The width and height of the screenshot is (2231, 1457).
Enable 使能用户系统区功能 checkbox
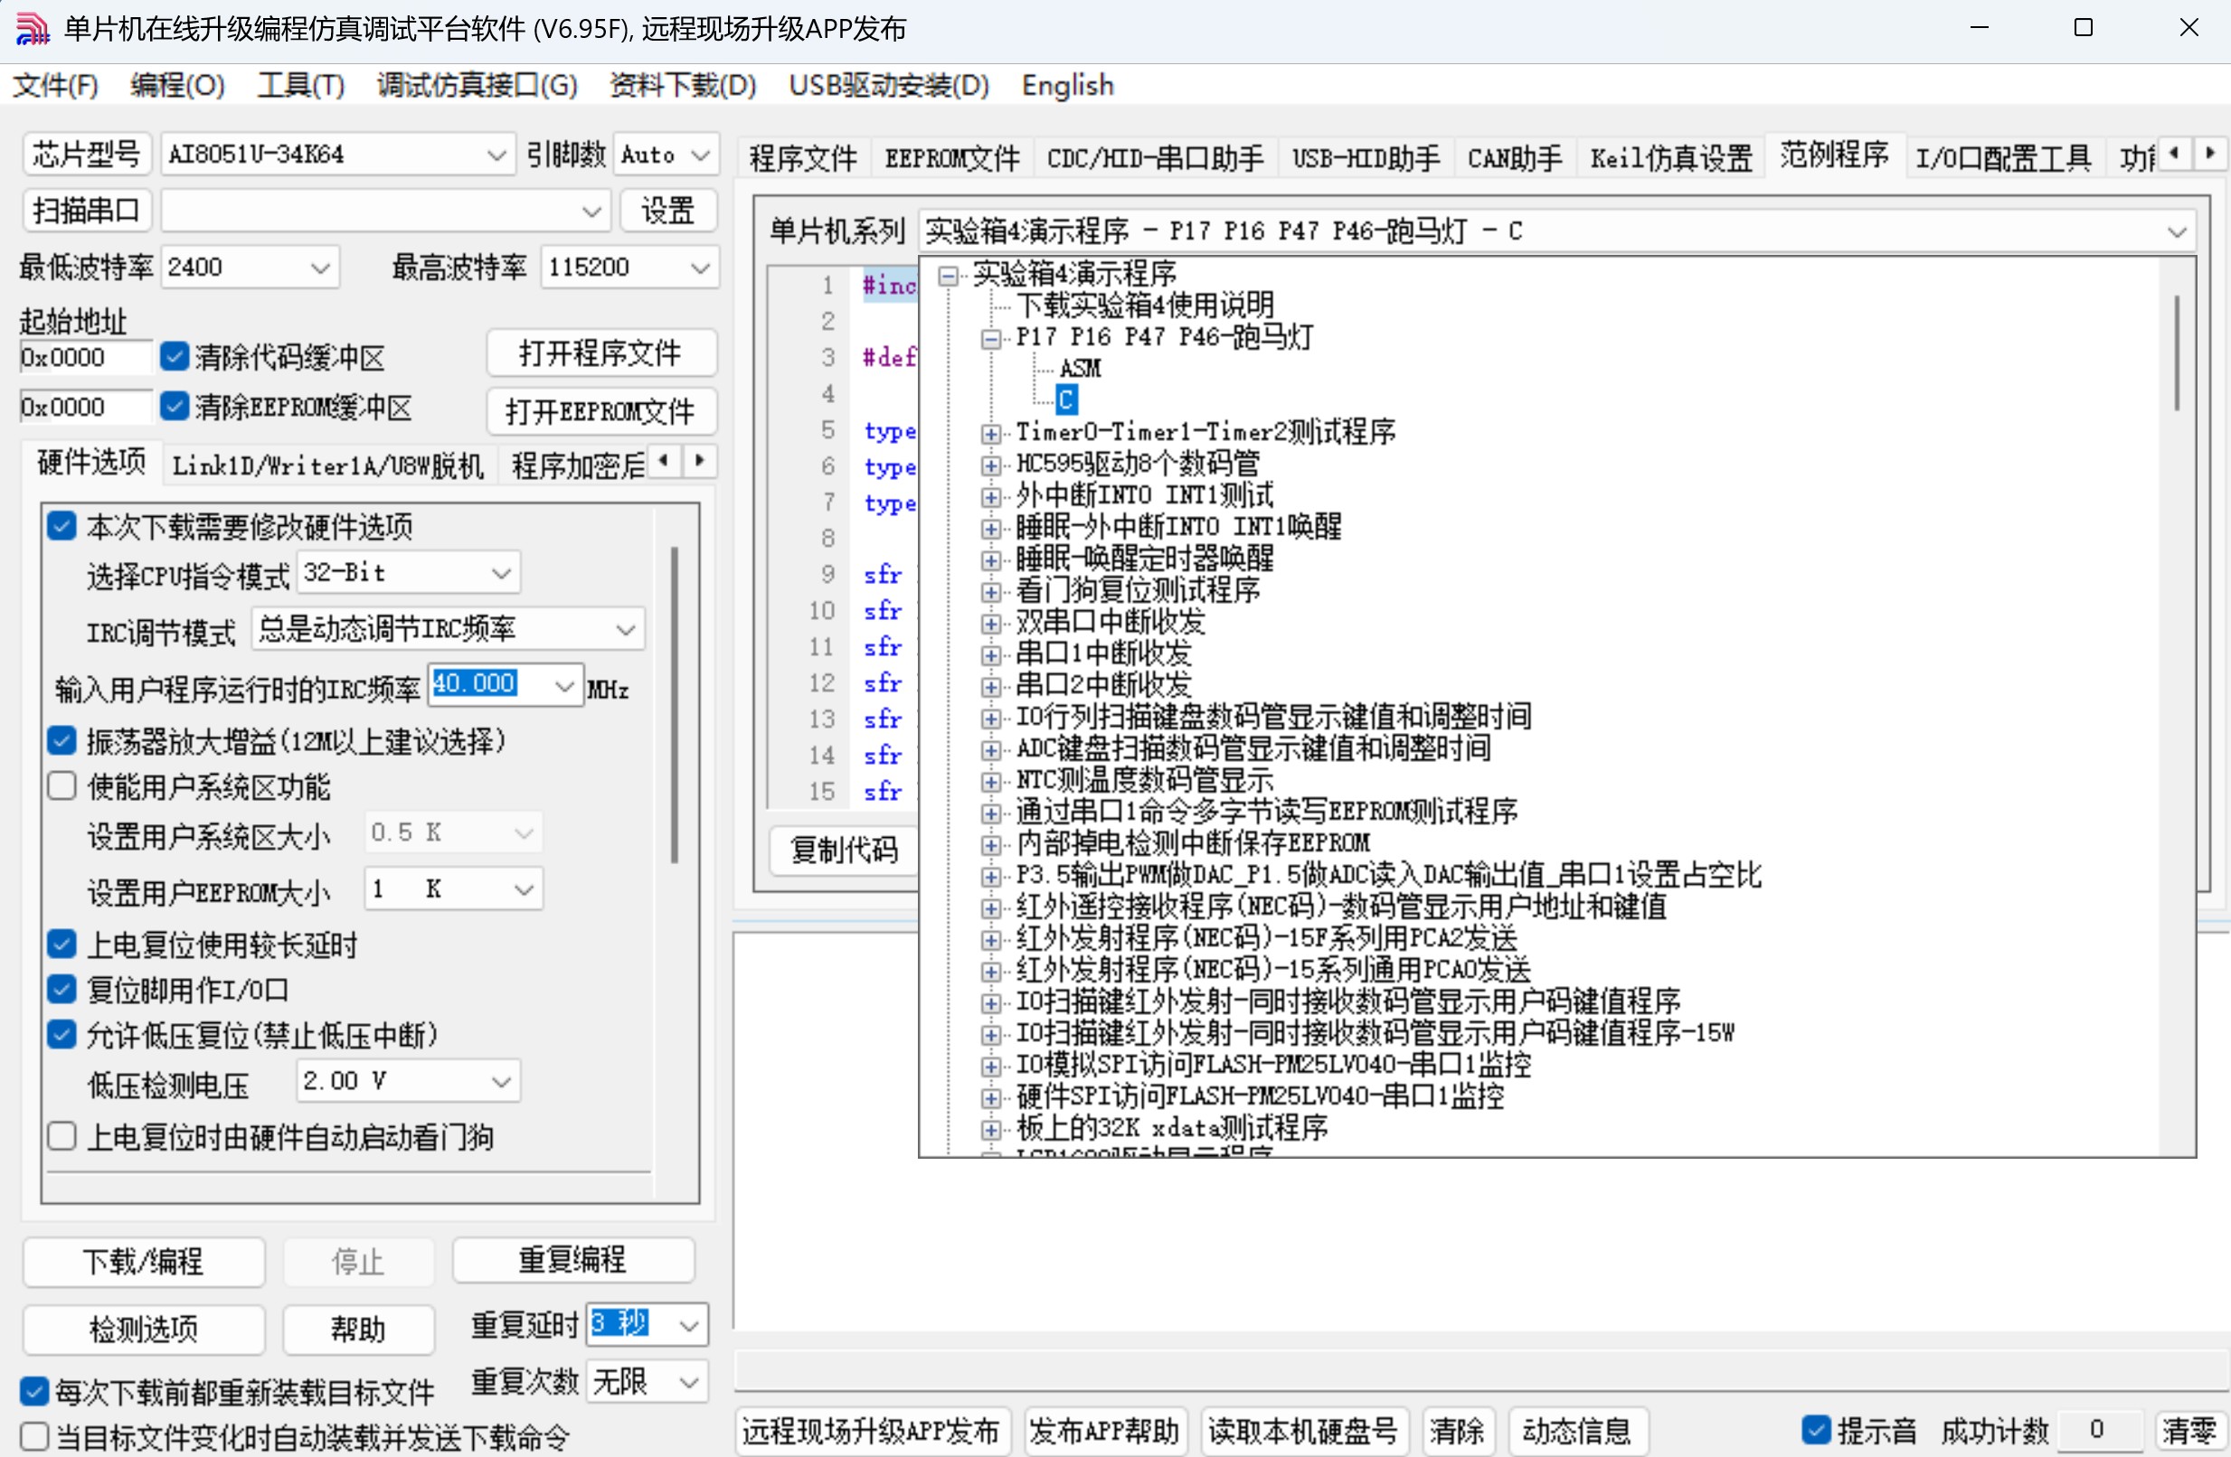[61, 786]
